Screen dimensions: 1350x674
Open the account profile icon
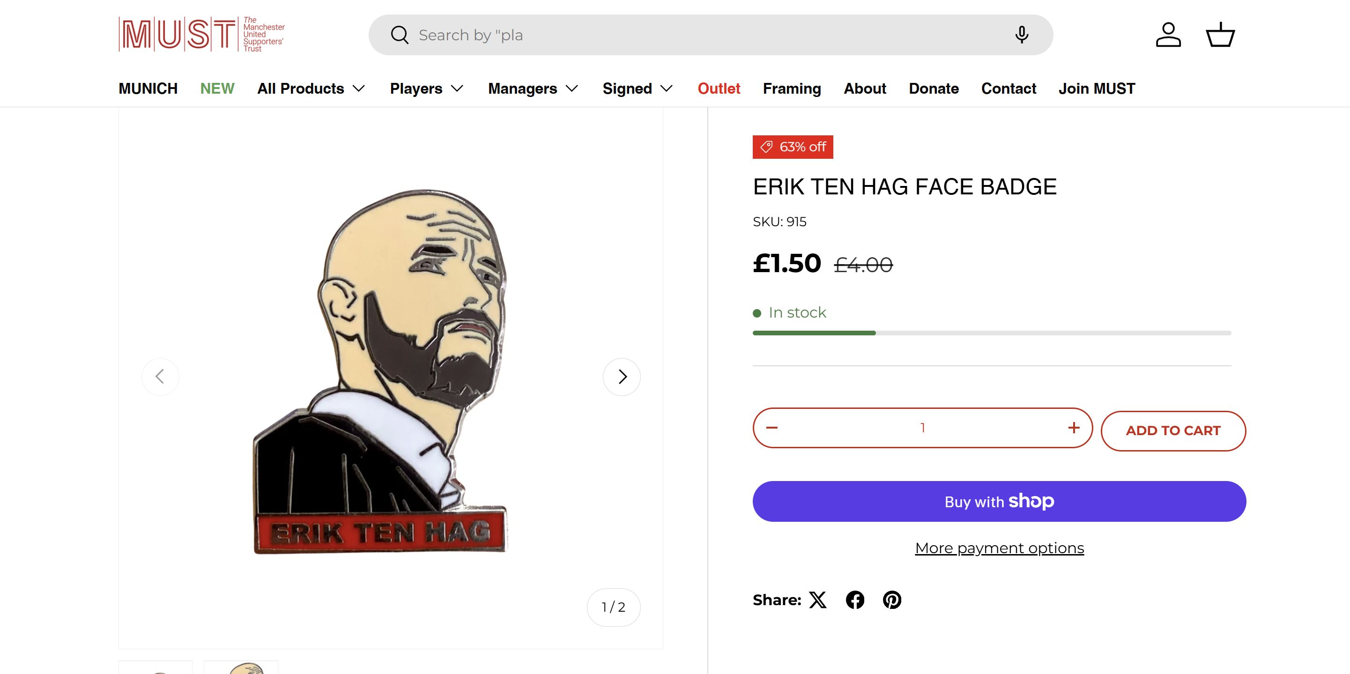click(x=1168, y=35)
